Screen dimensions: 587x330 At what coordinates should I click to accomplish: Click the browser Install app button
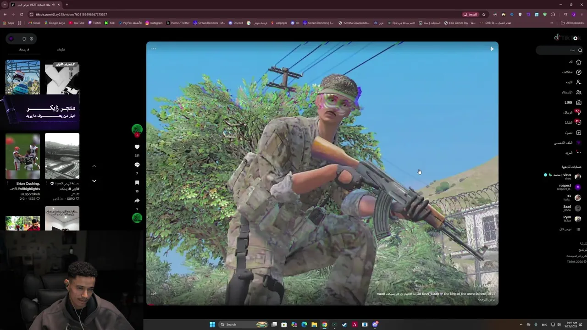point(471,14)
